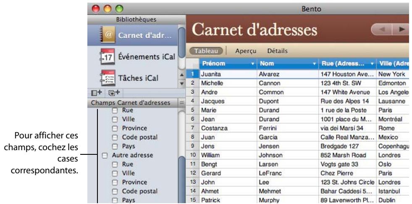Click the Murphy cell
Image resolution: width=412 pixels, height=204 pixels.
tap(288, 200)
